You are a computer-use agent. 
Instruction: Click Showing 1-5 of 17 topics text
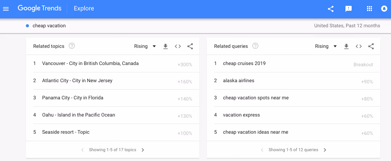pos(113,150)
